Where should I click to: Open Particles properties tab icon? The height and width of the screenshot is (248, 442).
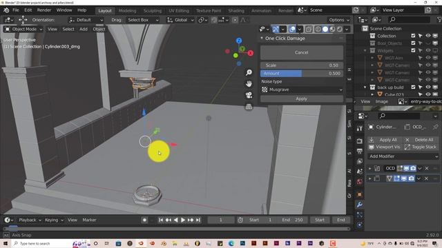(359, 215)
